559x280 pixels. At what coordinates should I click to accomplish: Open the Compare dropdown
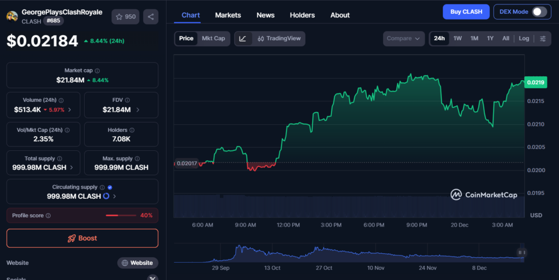pyautogui.click(x=403, y=39)
